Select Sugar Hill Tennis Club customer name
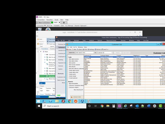This screenshot has width=165, height=124. click(106, 79)
